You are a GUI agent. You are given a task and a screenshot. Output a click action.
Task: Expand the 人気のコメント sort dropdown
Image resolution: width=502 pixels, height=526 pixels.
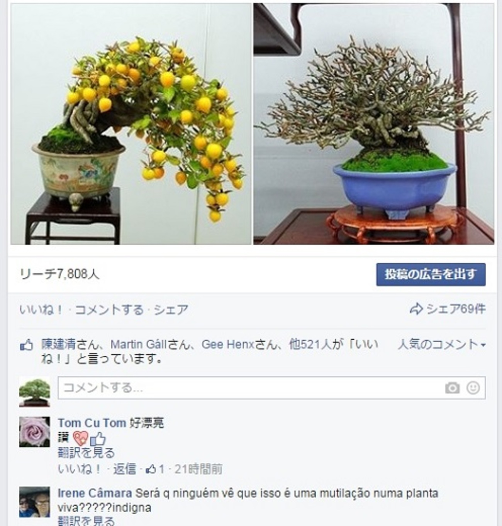441,344
